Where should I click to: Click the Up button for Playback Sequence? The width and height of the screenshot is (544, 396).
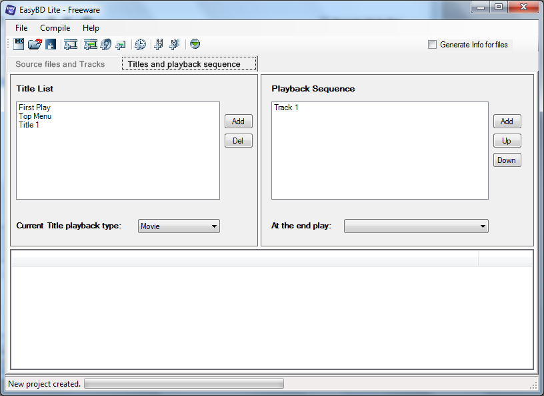[507, 141]
